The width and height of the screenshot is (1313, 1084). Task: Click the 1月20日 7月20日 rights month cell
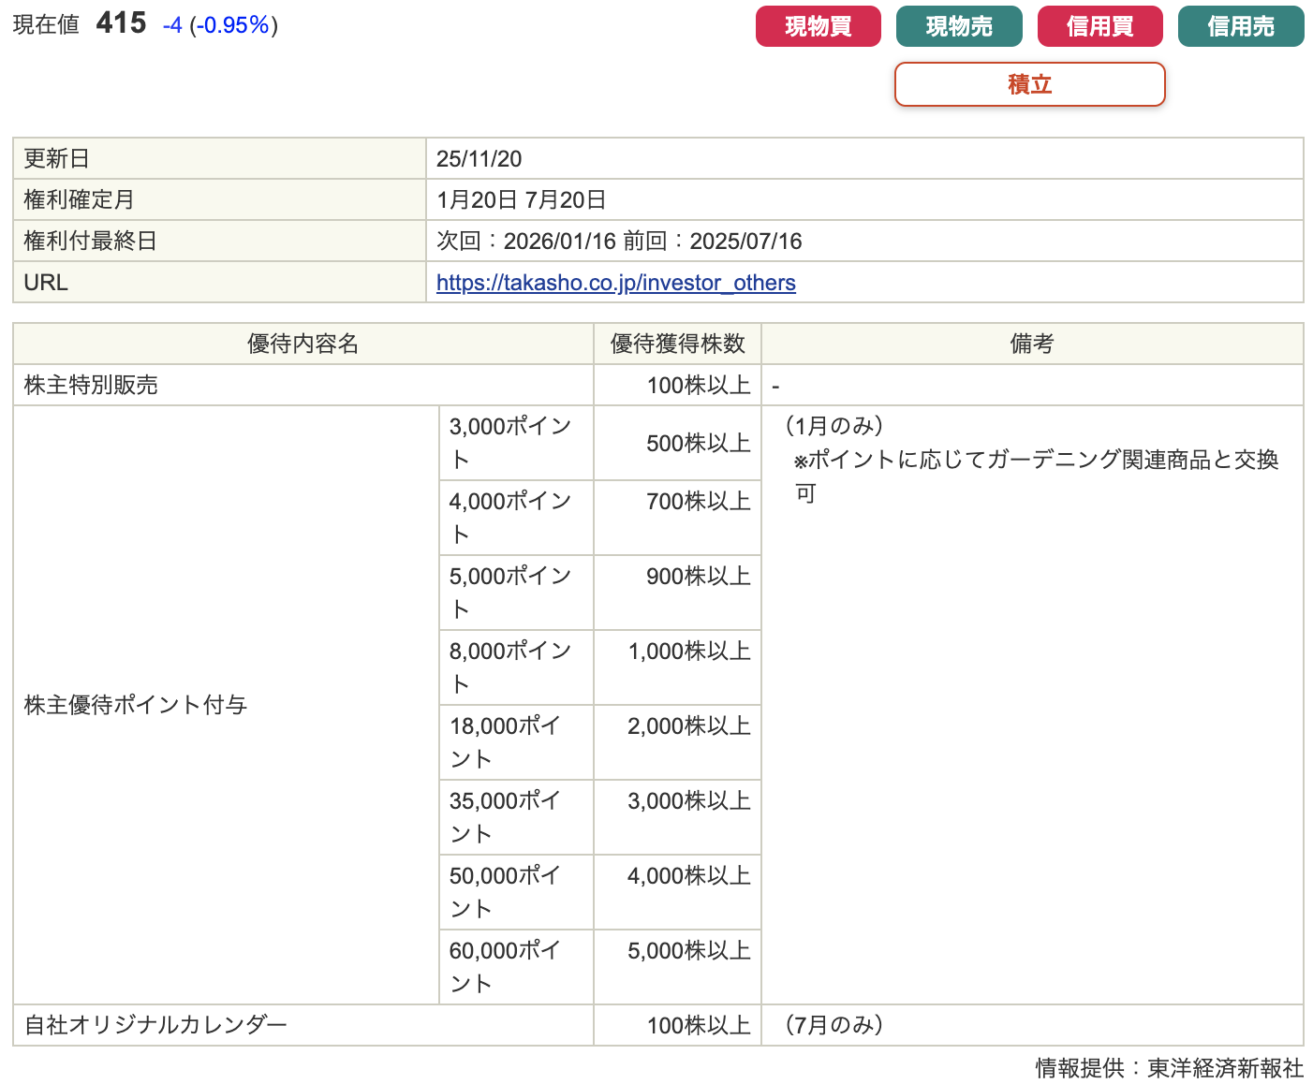[x=521, y=200]
